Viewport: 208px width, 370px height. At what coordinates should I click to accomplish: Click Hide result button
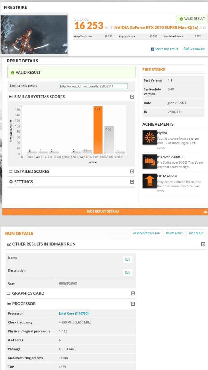point(196,233)
